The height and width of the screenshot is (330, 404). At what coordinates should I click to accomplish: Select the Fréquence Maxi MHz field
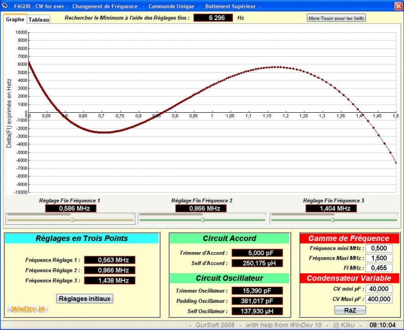tap(379, 258)
